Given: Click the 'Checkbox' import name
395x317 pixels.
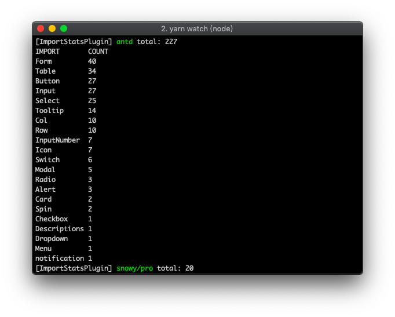Looking at the screenshot, I should click(x=52, y=218).
